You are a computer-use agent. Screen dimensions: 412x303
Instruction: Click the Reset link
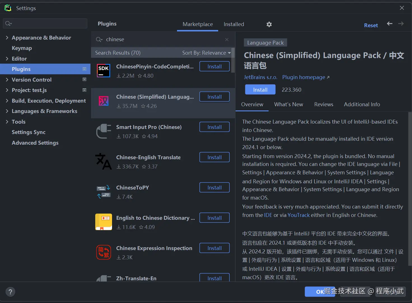click(x=371, y=25)
